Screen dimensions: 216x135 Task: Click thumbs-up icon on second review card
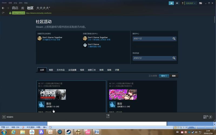coord(112,105)
